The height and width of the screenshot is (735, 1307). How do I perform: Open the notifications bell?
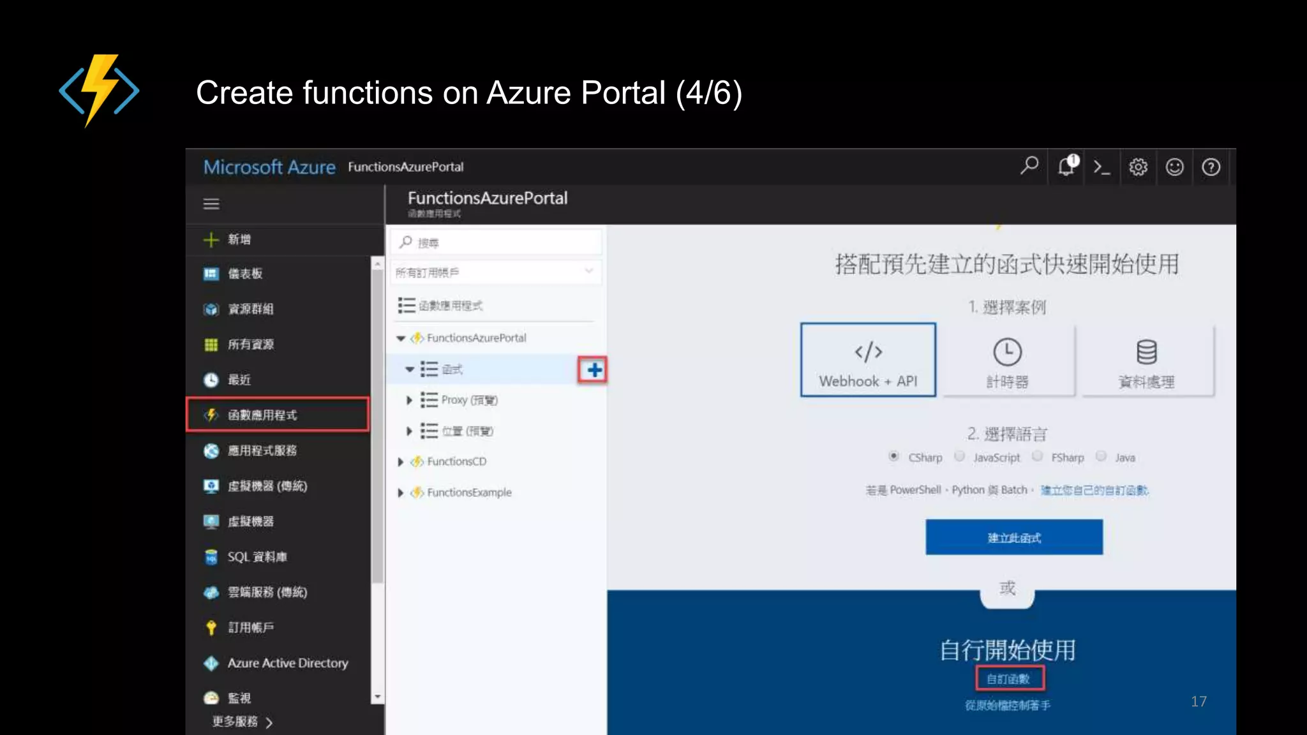click(x=1067, y=166)
